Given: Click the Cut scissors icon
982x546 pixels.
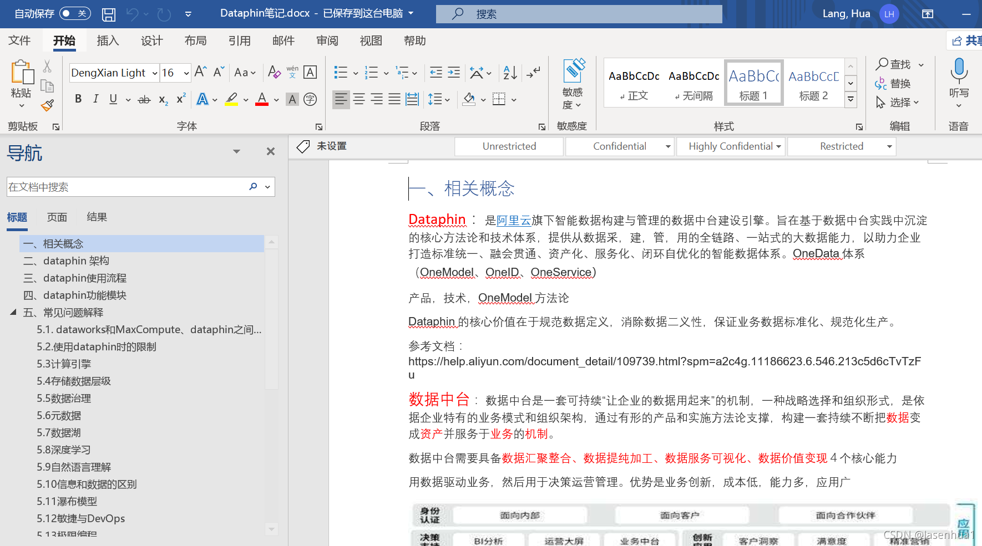Looking at the screenshot, I should click(47, 67).
